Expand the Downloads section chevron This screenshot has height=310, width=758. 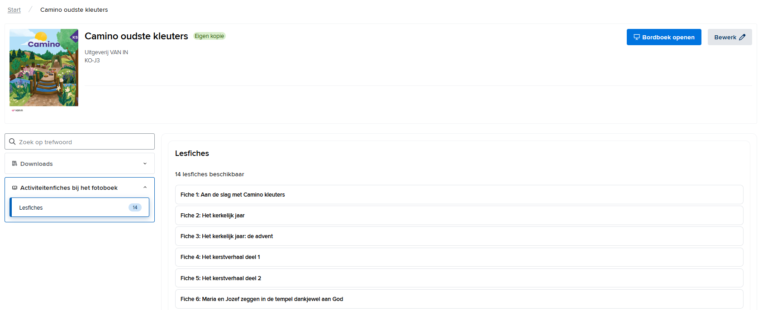tap(145, 164)
